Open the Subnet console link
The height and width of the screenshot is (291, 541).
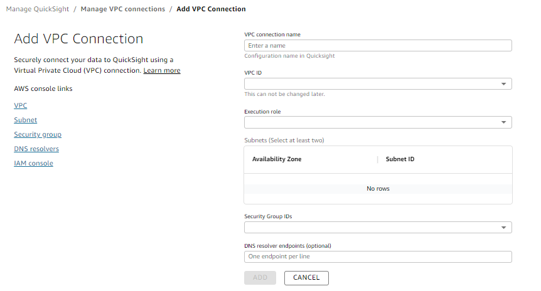point(26,120)
